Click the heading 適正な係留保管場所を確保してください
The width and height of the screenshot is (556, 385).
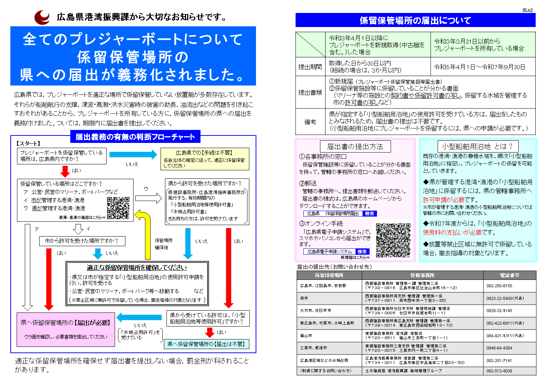coord(137,268)
